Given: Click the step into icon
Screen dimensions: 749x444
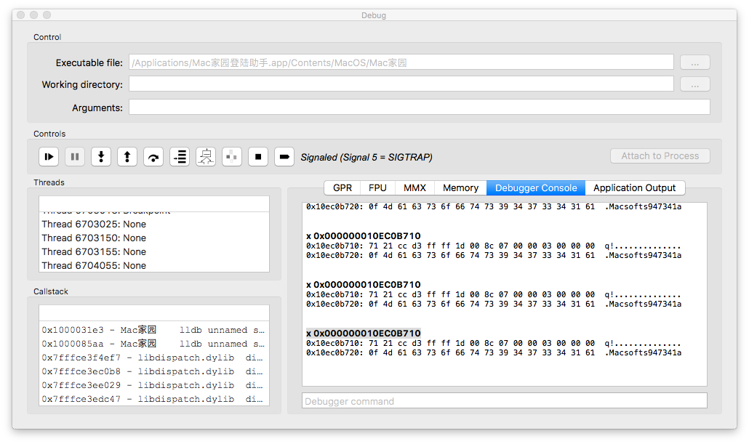Looking at the screenshot, I should tap(101, 156).
